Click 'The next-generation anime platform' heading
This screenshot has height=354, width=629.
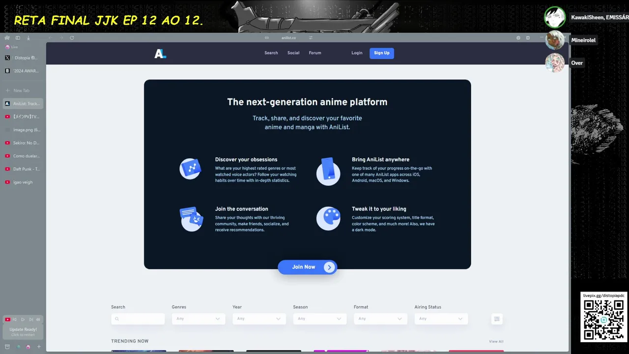[x=307, y=102]
